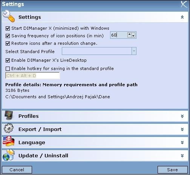Open the Language section header
Image resolution: width=190 pixels, height=175 pixels.
[95, 143]
